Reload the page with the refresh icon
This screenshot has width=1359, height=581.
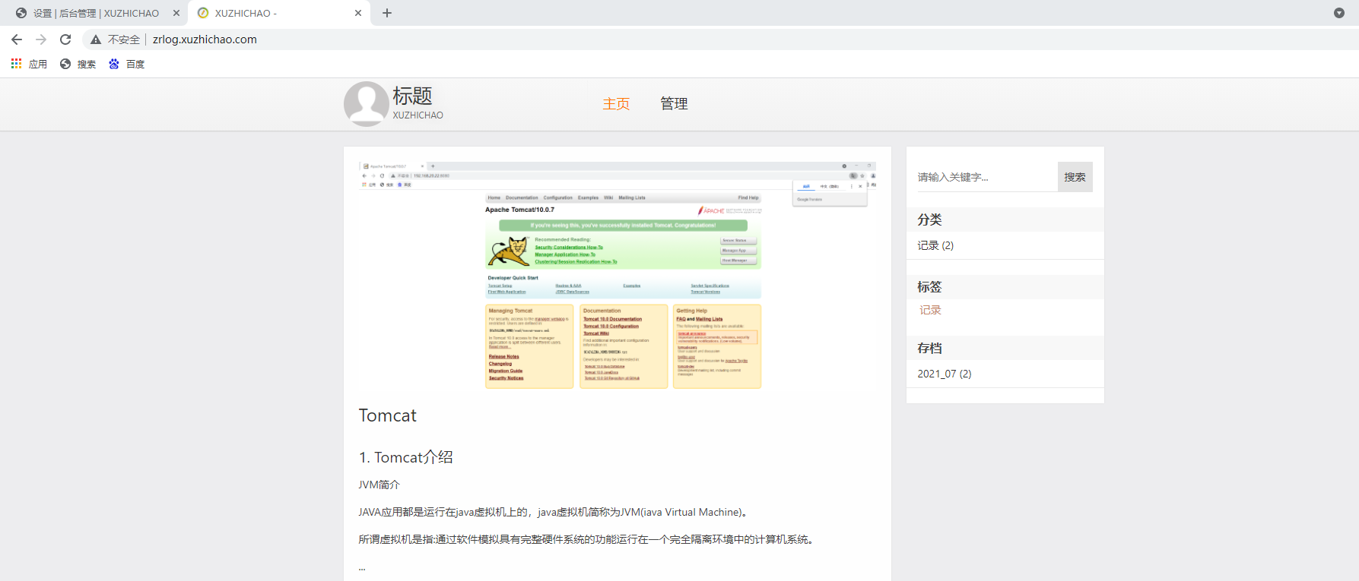65,39
